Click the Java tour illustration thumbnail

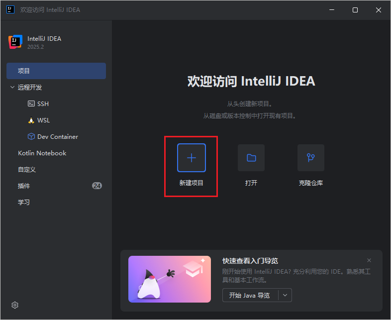(170, 279)
